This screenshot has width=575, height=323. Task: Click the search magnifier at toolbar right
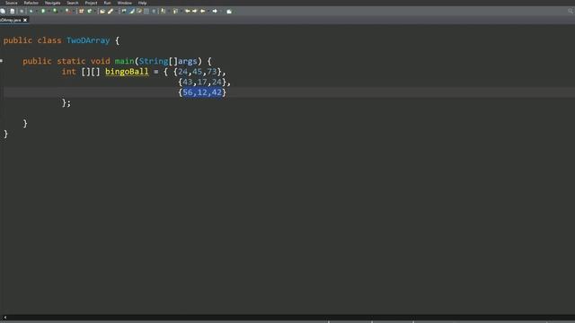tap(571, 11)
